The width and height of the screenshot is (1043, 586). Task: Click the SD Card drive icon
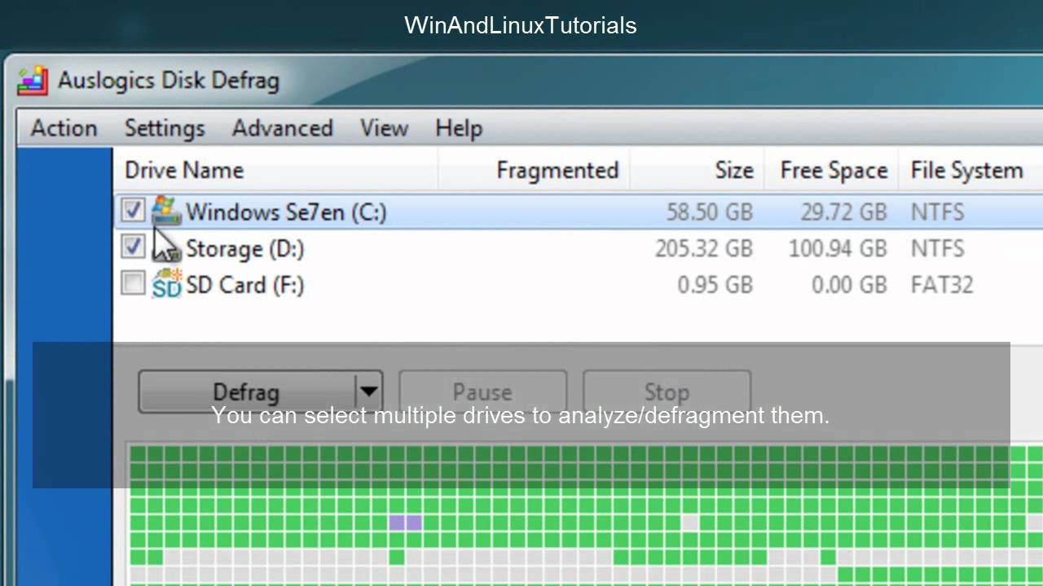coord(166,284)
